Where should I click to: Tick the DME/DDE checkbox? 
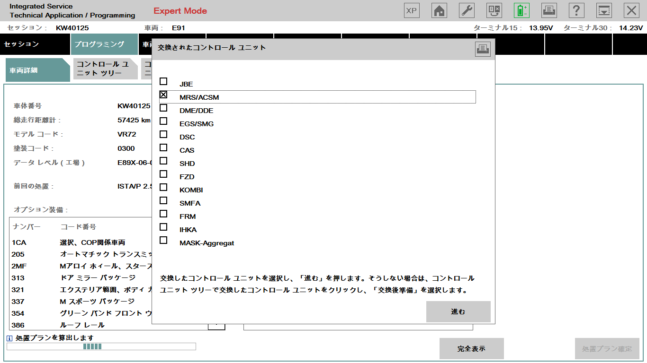click(x=163, y=108)
